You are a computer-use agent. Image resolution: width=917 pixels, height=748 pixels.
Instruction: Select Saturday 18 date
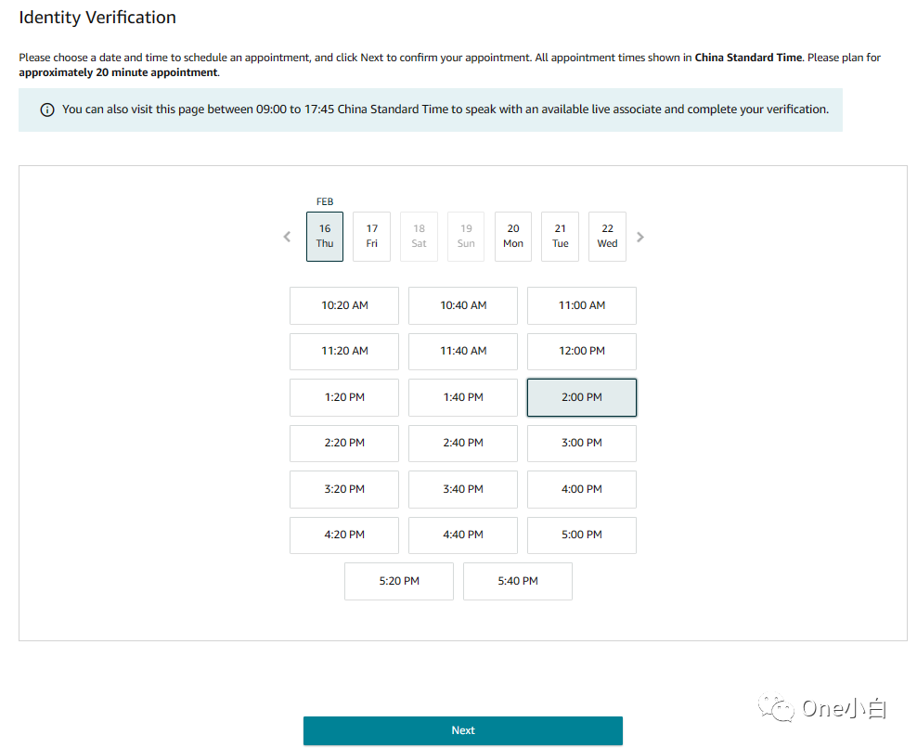419,237
